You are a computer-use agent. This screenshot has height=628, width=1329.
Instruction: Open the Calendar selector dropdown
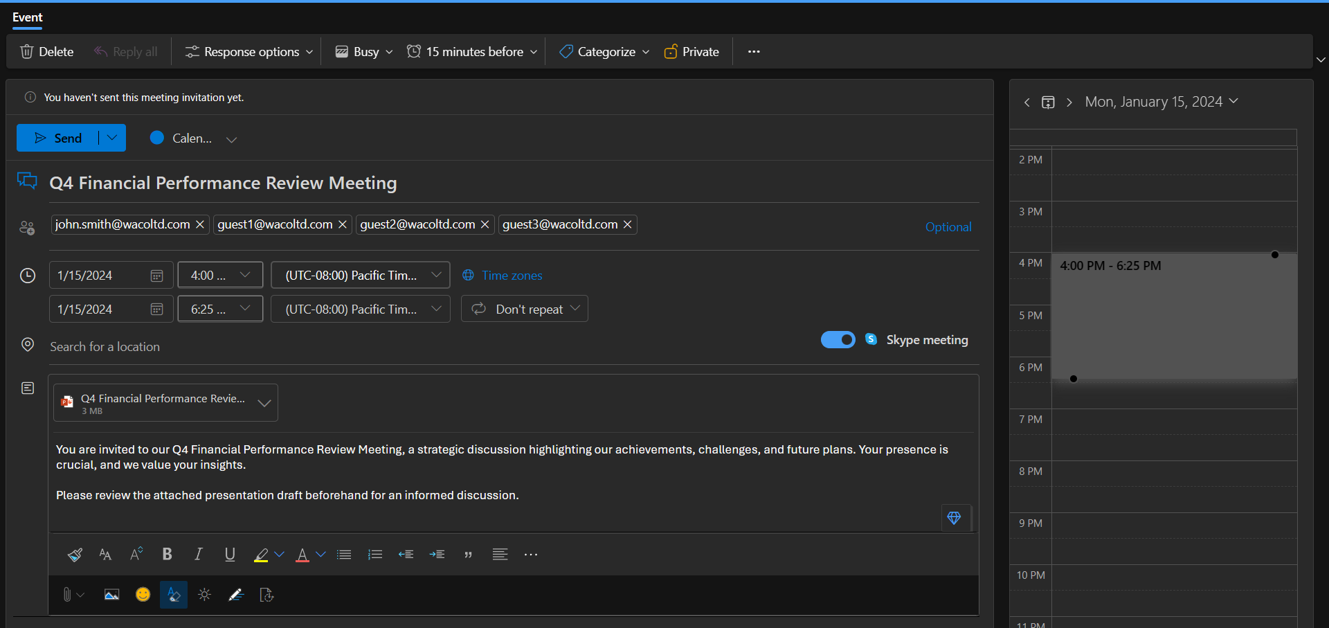(194, 138)
